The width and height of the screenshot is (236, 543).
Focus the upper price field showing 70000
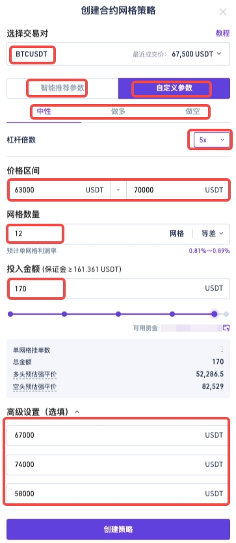point(178,190)
